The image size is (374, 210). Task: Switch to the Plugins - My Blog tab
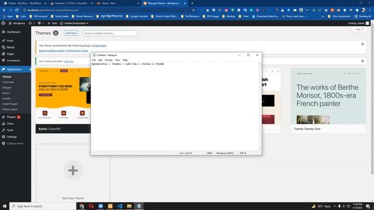click(x=25, y=3)
